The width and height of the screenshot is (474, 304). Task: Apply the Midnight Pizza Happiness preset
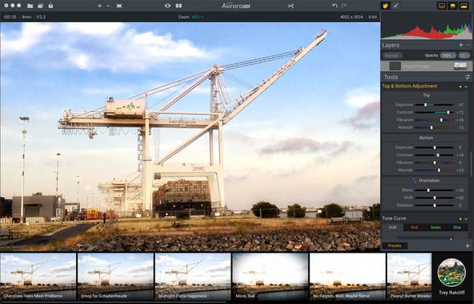click(193, 277)
